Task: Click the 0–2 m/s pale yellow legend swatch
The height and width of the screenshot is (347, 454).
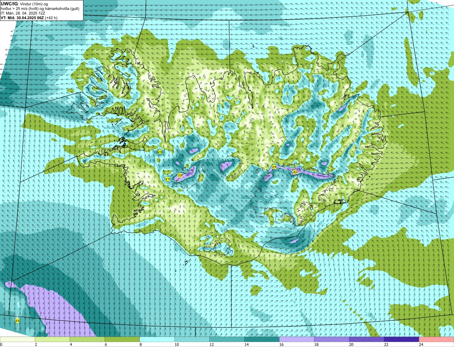Action: (x=17, y=340)
